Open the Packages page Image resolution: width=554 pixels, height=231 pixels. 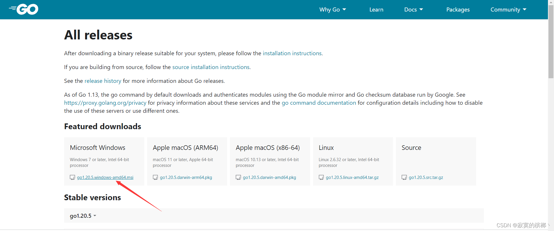pos(458,9)
